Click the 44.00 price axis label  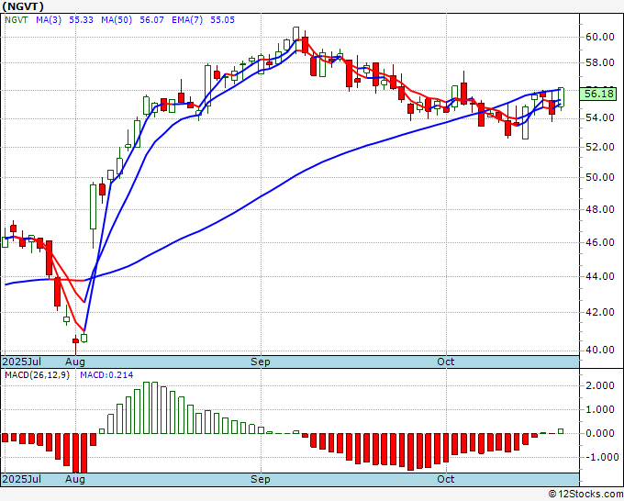[x=600, y=276]
